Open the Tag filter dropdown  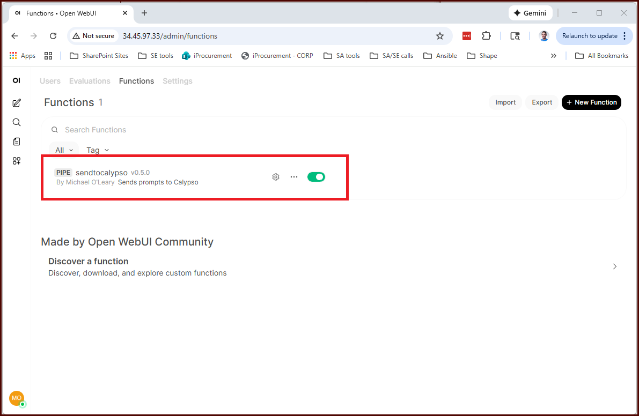(98, 150)
